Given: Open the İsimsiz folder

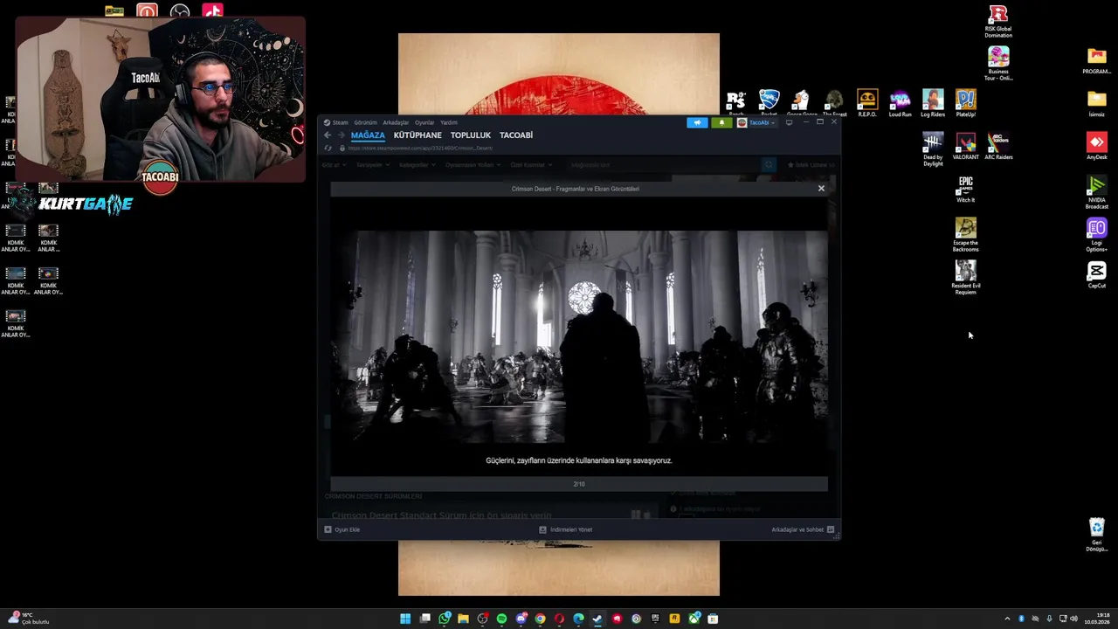Looking at the screenshot, I should click(1096, 104).
